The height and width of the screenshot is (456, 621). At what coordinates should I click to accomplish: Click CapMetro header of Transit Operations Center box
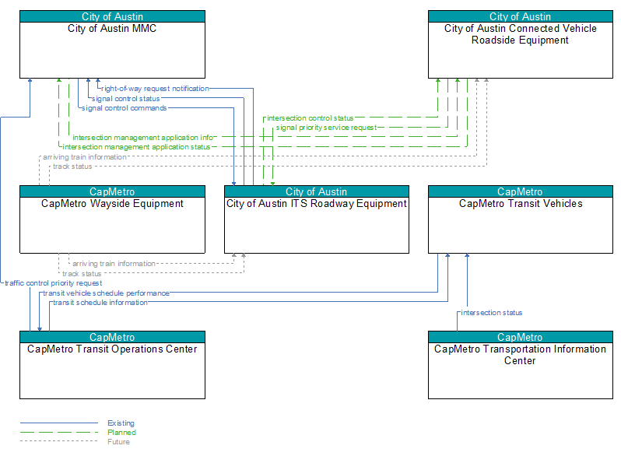[113, 337]
